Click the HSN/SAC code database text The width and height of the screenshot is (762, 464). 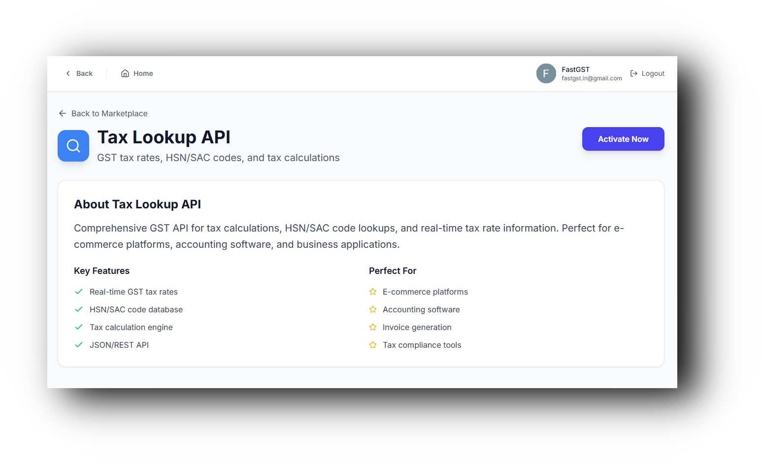pos(136,309)
